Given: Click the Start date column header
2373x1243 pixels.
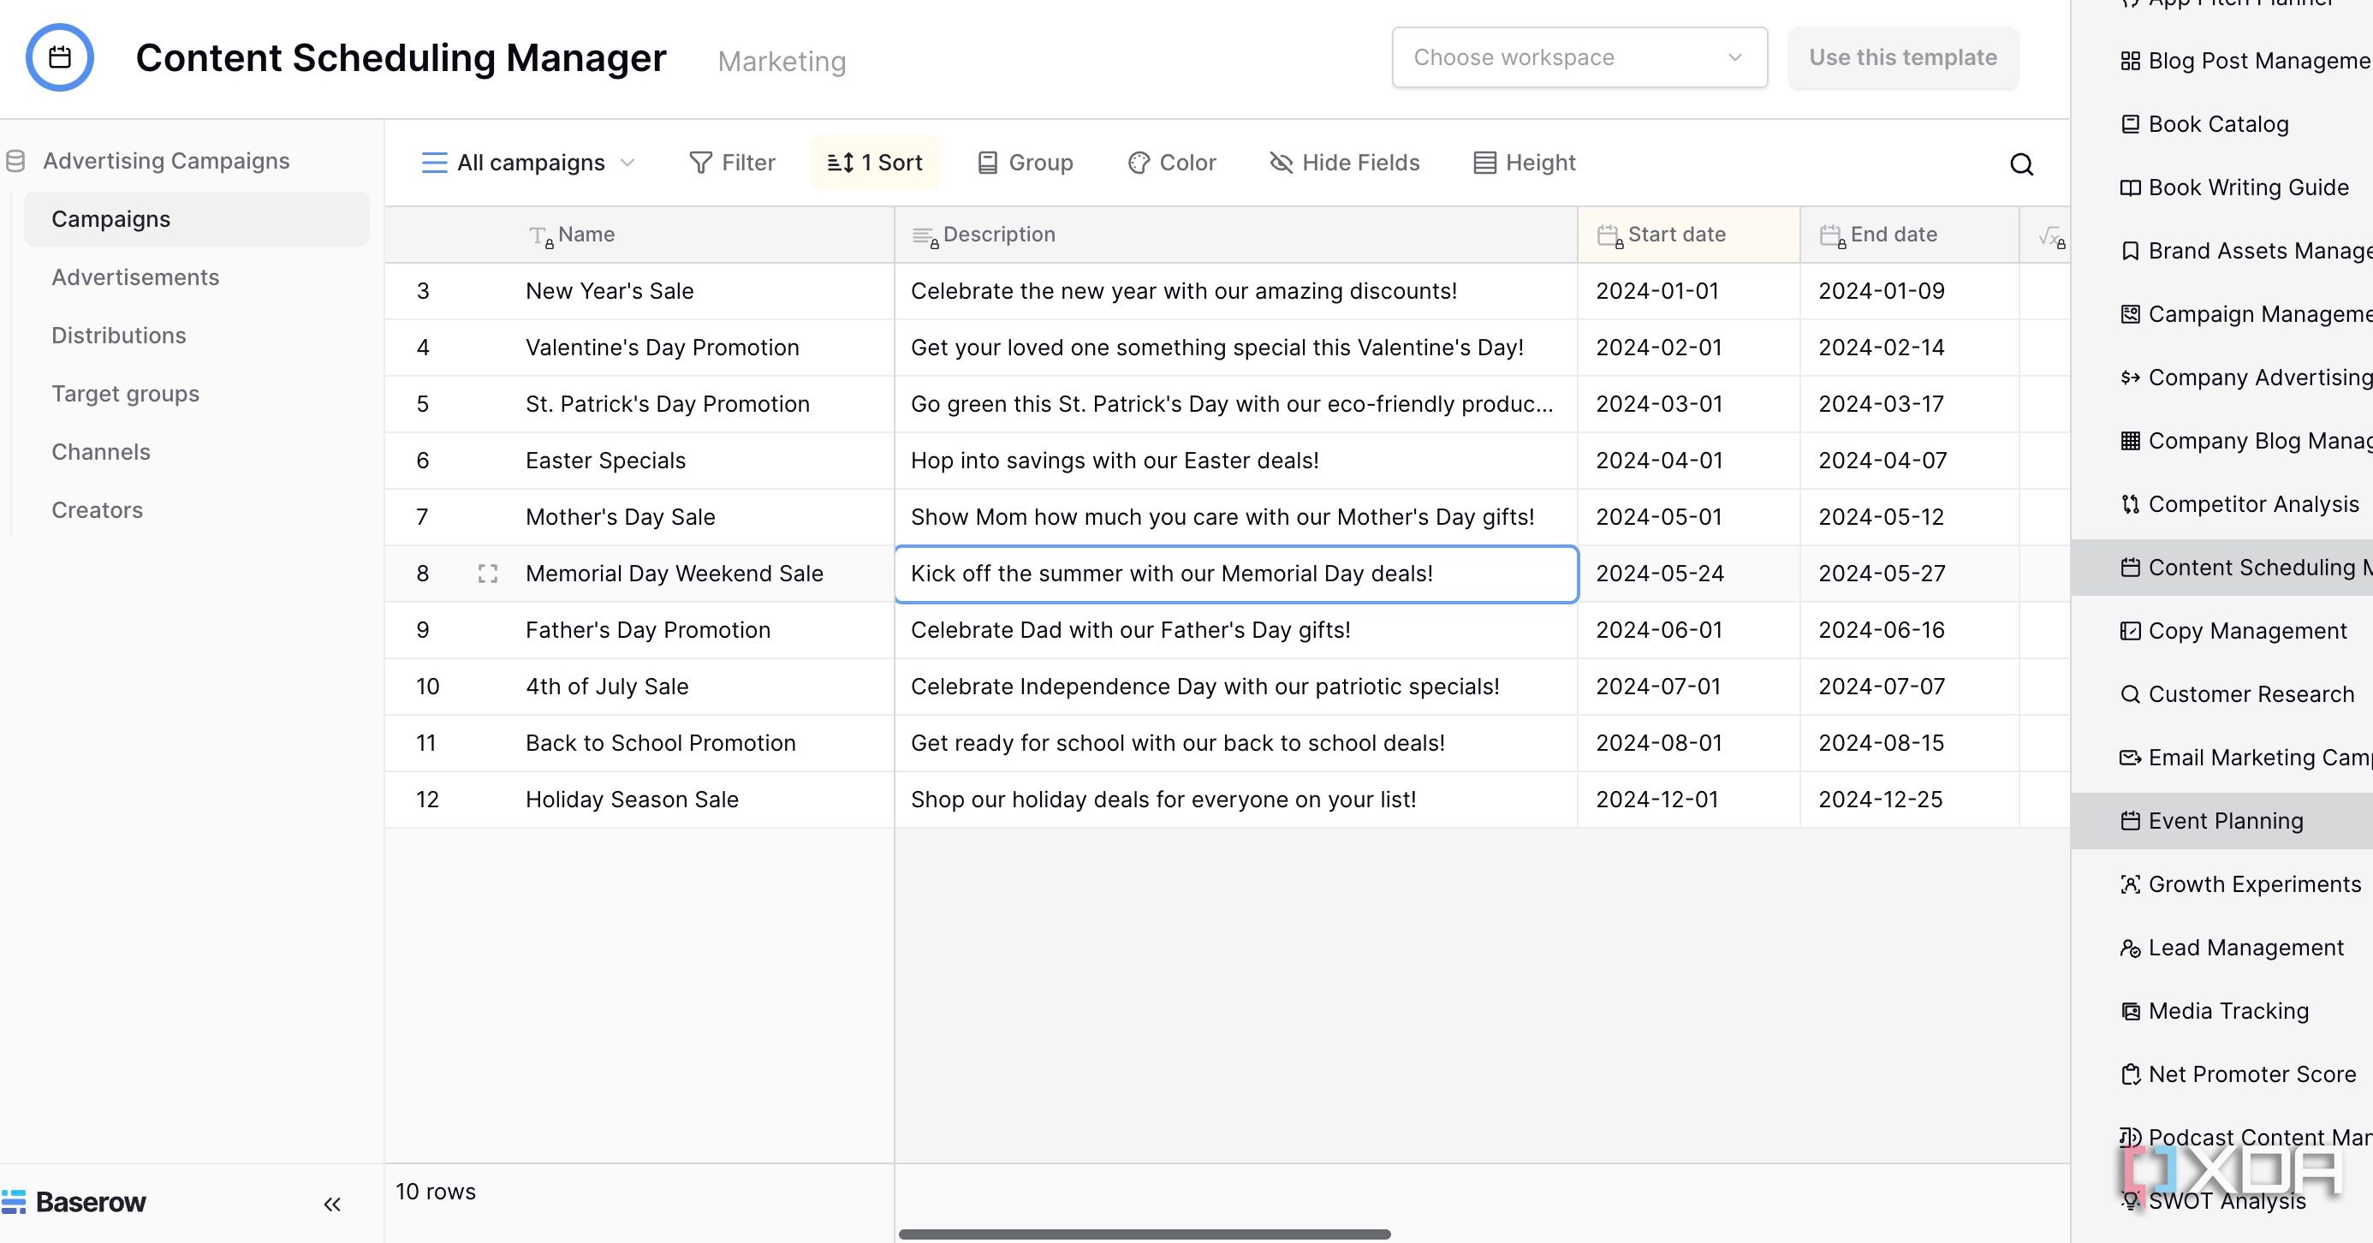Looking at the screenshot, I should click(1688, 235).
